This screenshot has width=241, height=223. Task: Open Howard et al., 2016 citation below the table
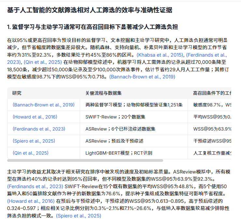31,201
